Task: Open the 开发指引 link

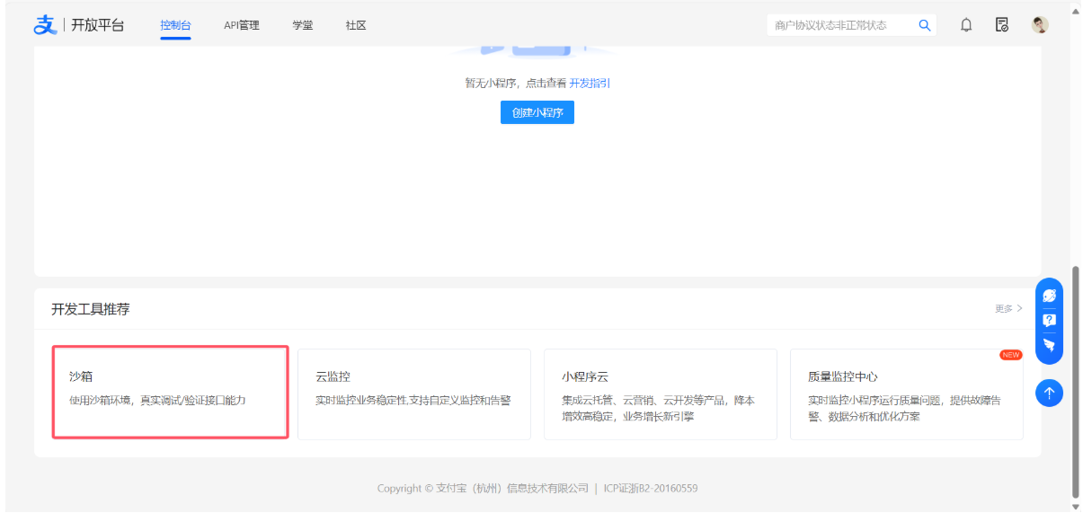Action: pos(590,83)
